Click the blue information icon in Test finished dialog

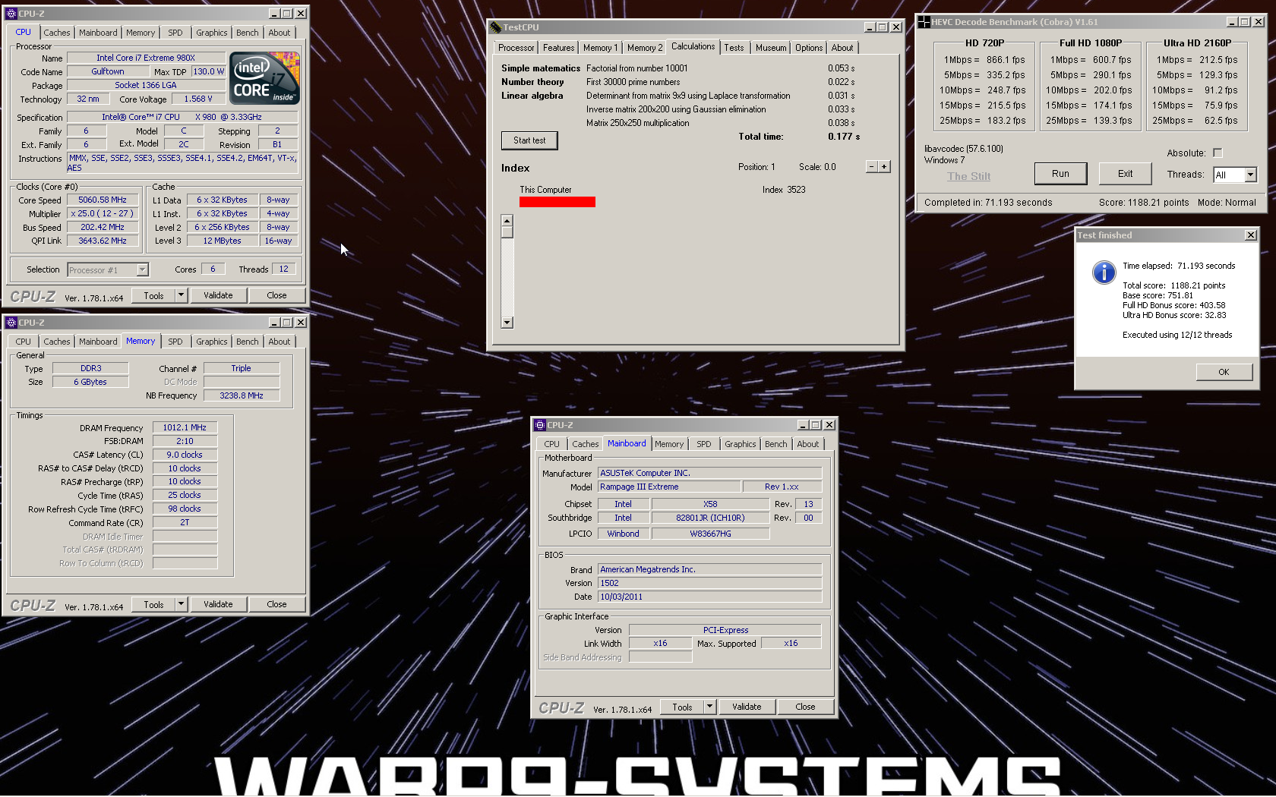[1104, 272]
